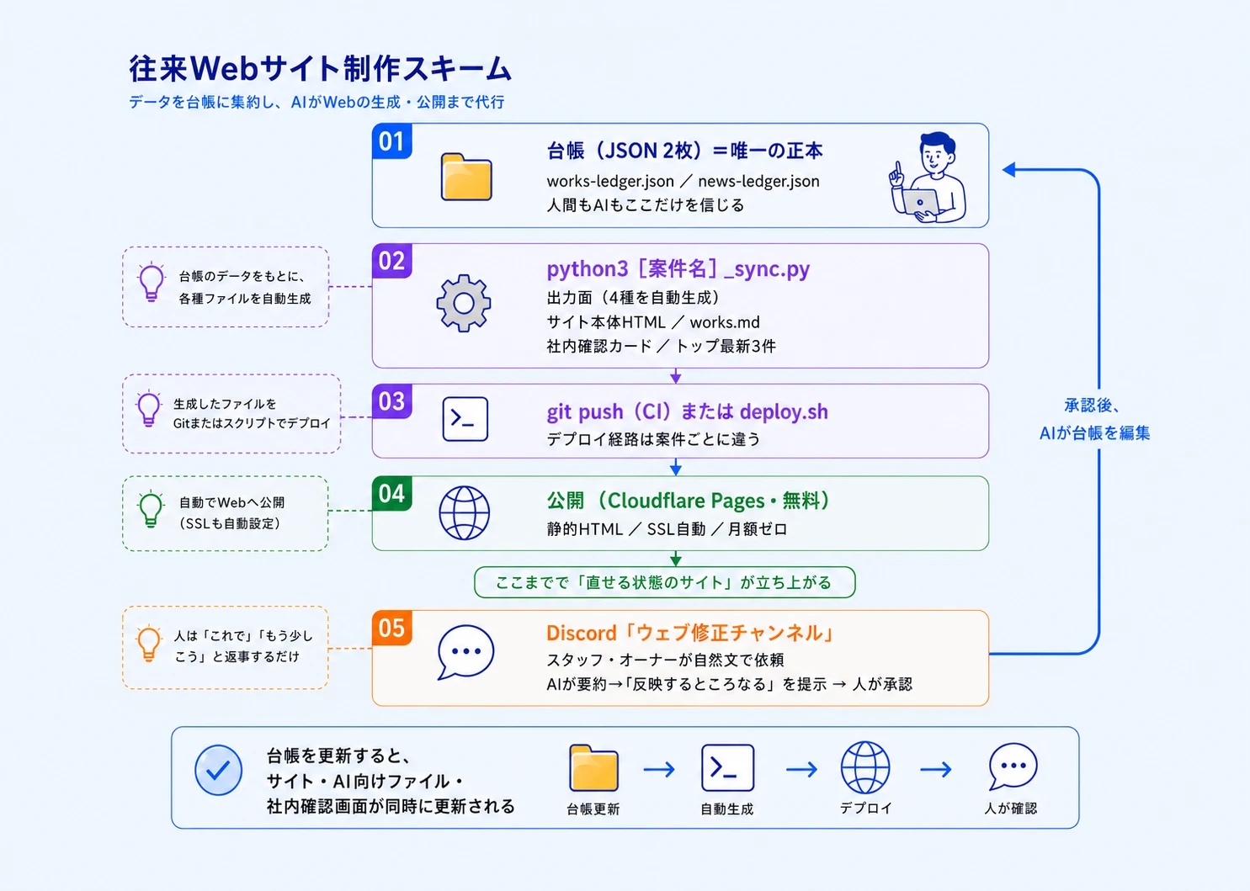1250x891 pixels.
Task: Click the green pill ここまでで「直せる状態のサイト」が立ち上がる
Action: pos(665,582)
